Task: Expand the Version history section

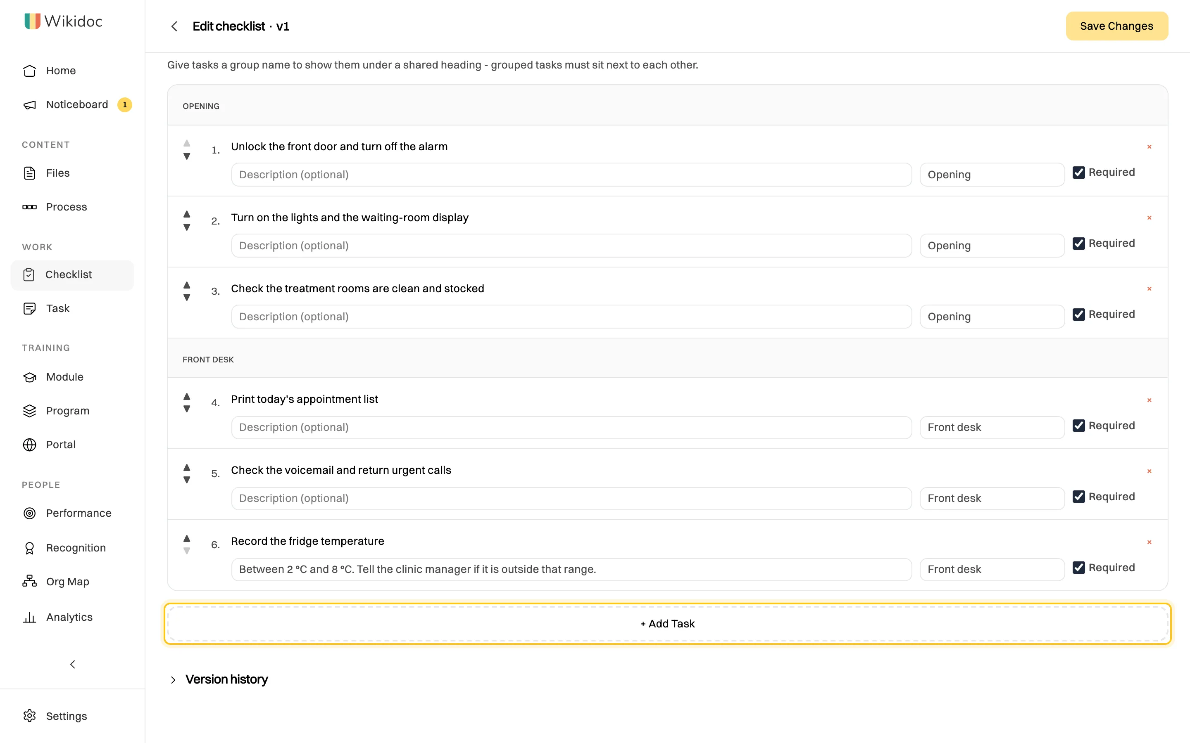Action: [x=219, y=679]
